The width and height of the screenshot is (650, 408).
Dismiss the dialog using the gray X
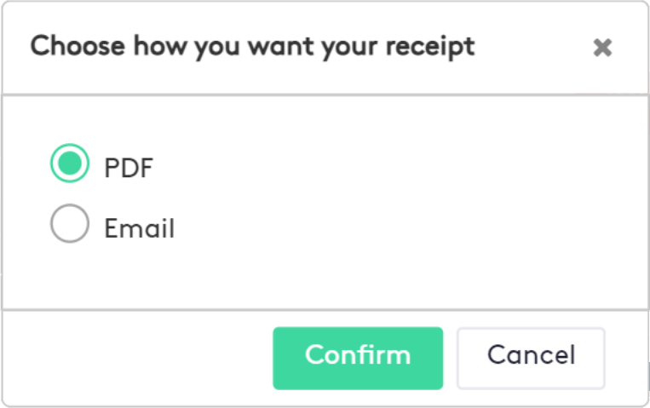(x=602, y=49)
